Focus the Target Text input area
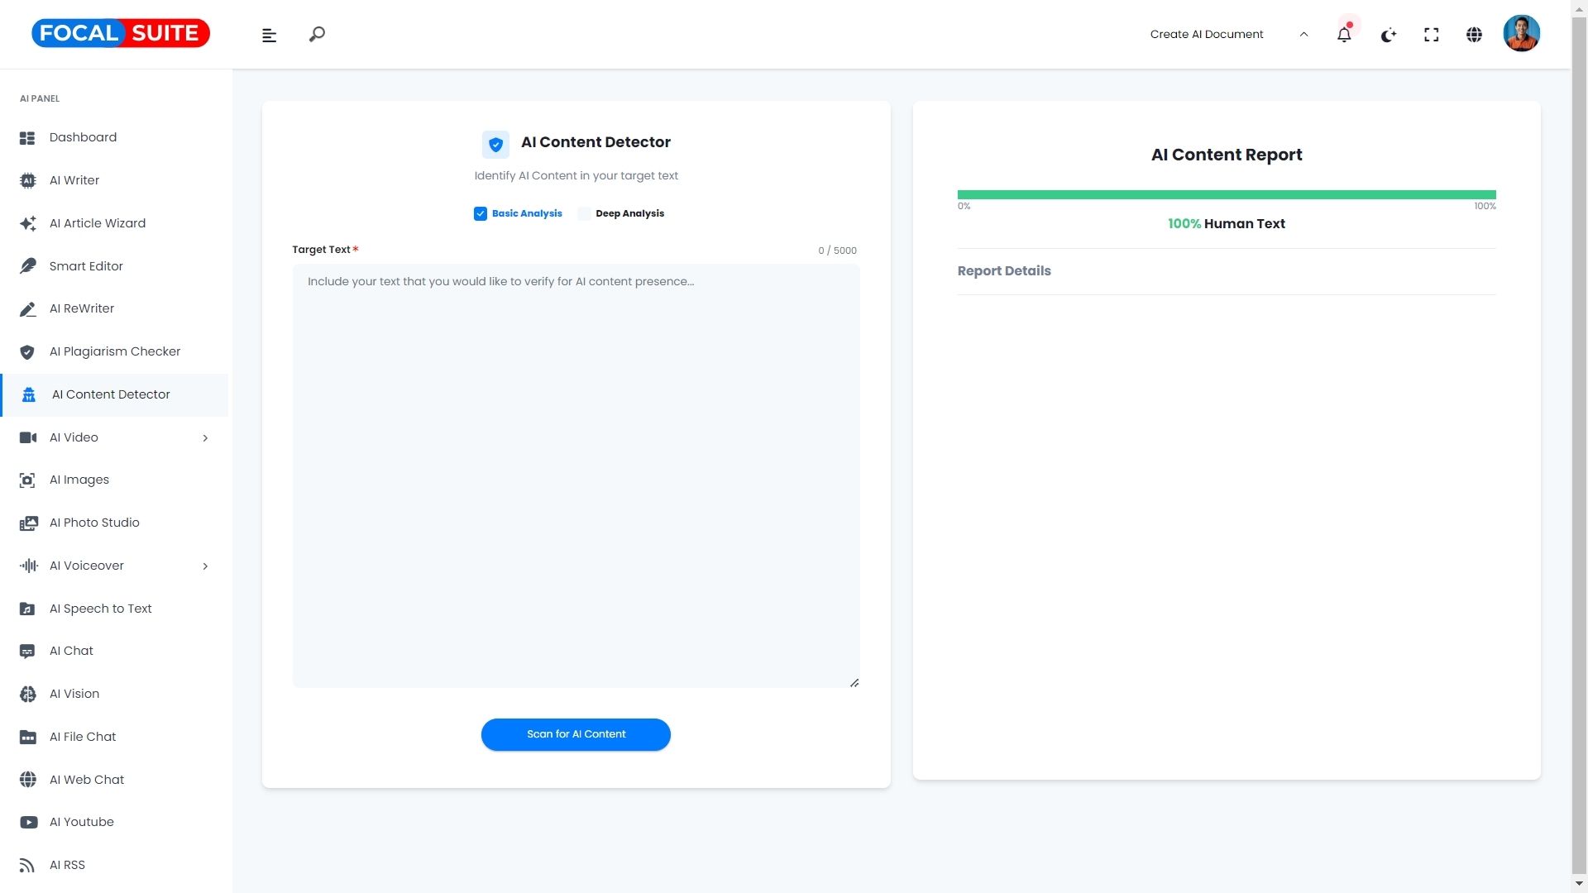This screenshot has height=893, width=1588. [576, 475]
